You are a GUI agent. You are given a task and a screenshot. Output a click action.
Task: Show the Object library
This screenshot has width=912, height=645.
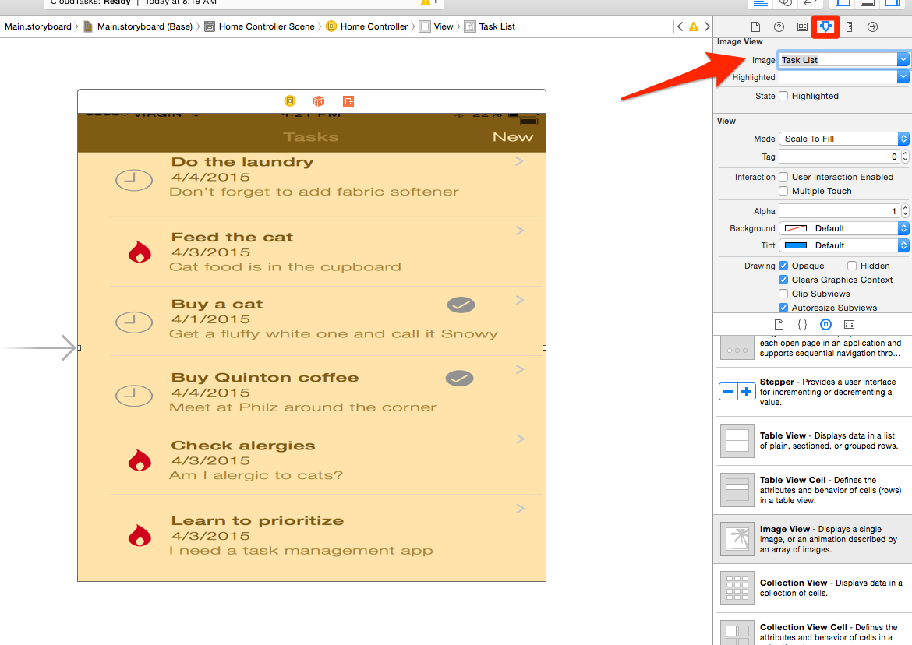coord(826,325)
